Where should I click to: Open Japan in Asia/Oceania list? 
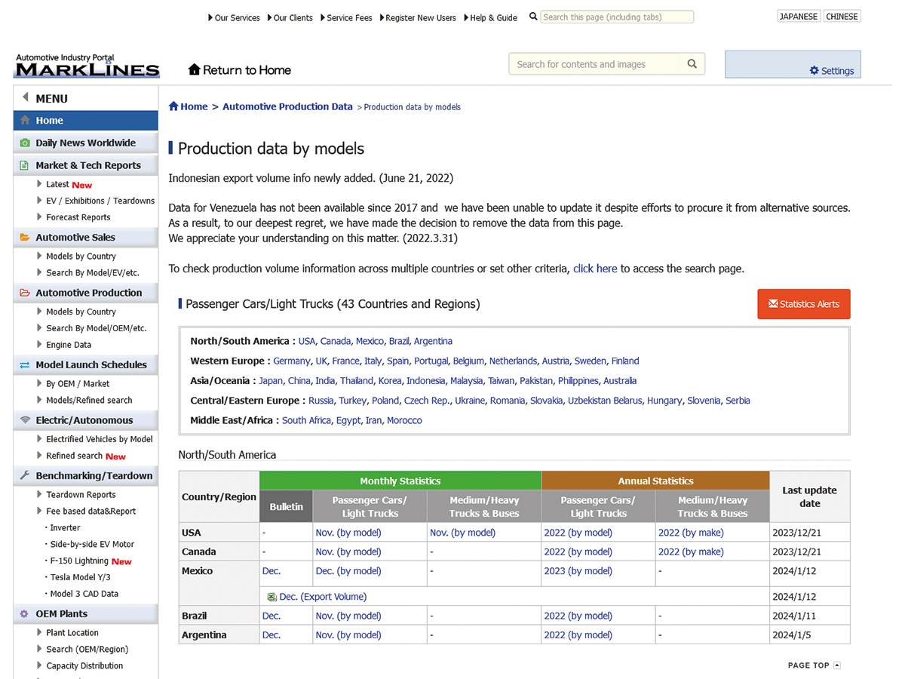(271, 381)
